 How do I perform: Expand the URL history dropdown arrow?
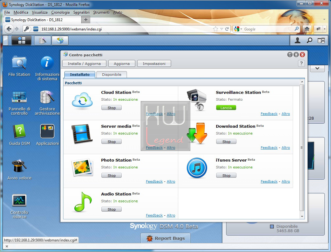coord(221,29)
